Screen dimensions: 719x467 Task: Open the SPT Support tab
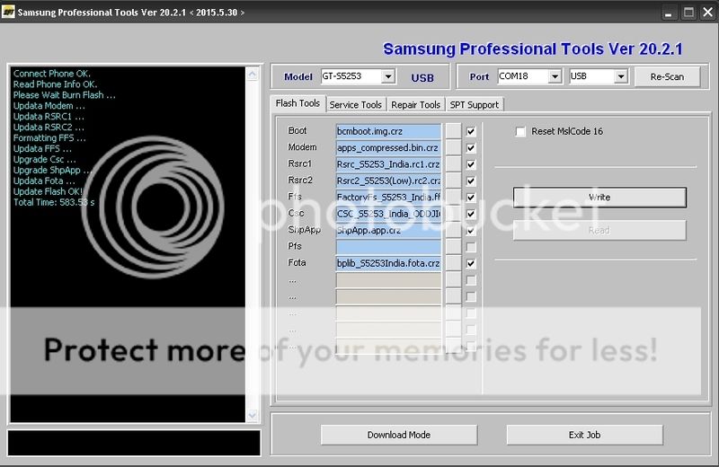point(475,105)
